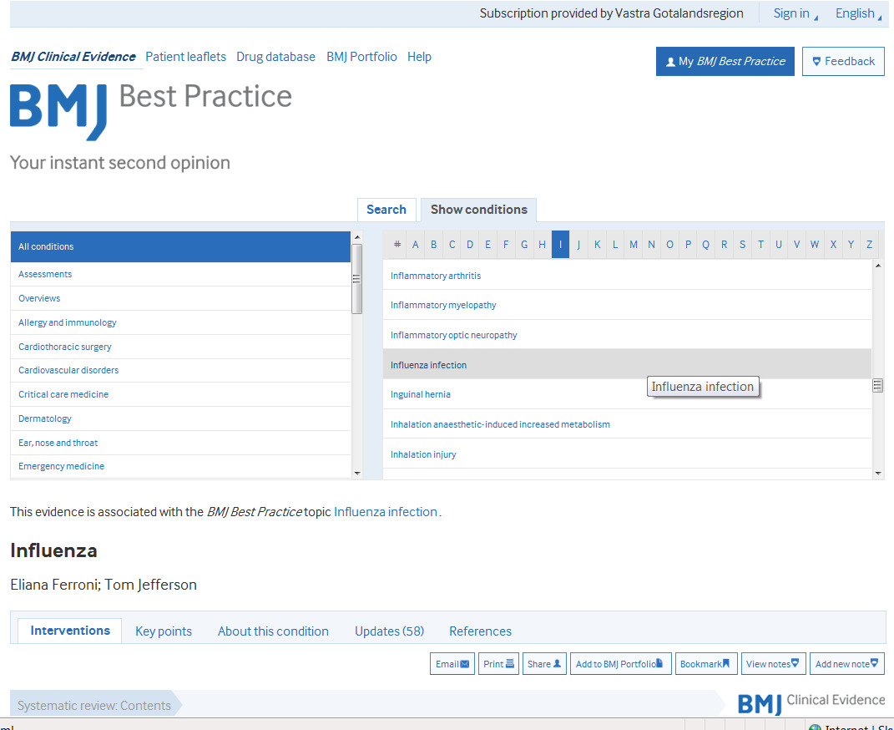Open Inflammatory arthritis condition
This screenshot has width=894, height=730.
(627, 276)
